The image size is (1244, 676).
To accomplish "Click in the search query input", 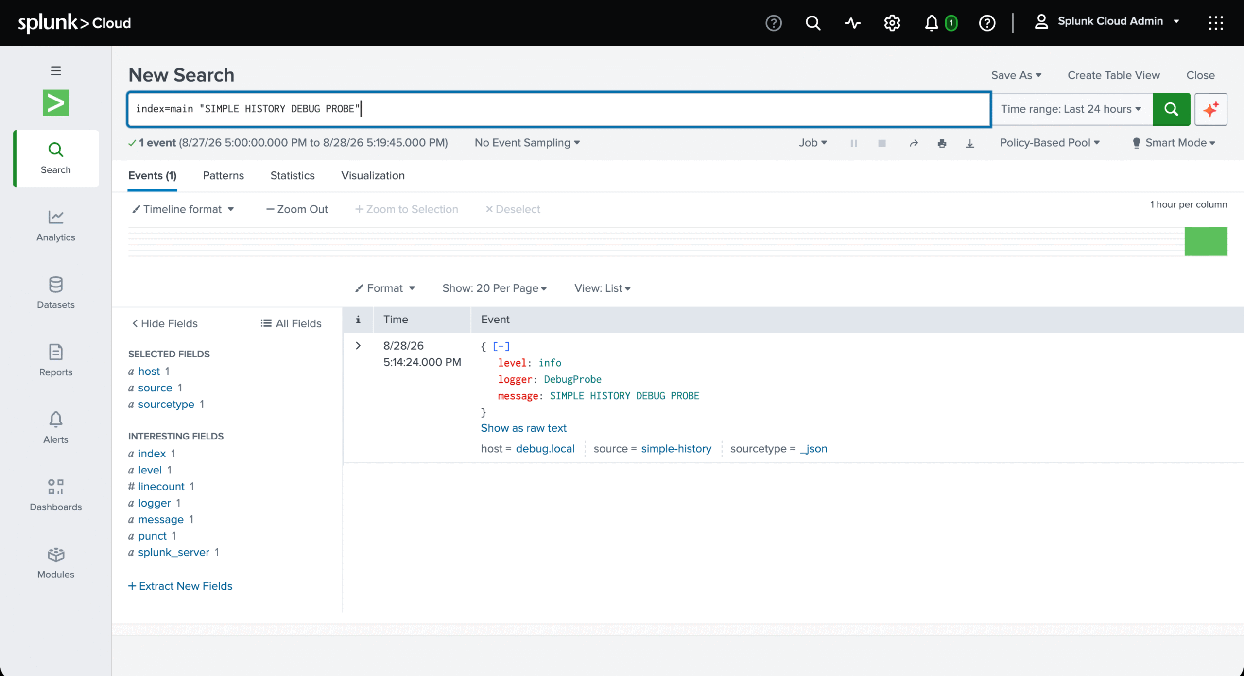I will (x=559, y=109).
